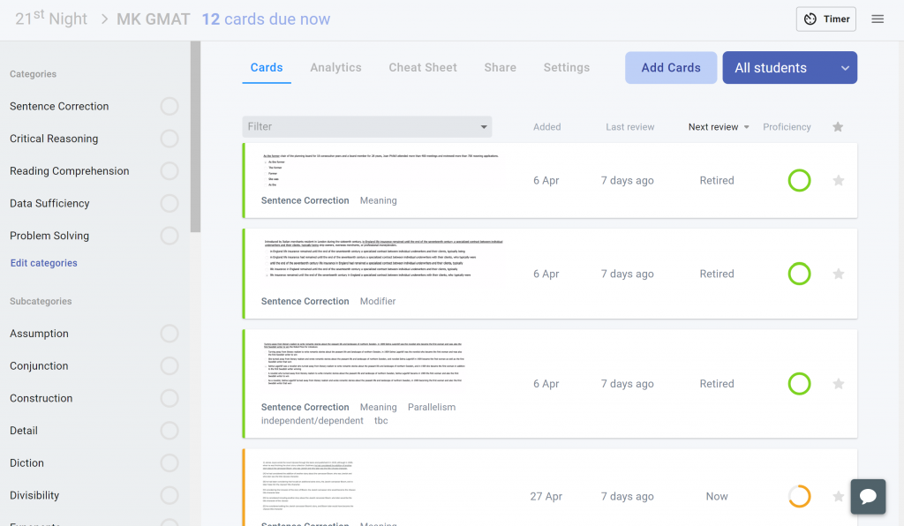
Task: Star the Sentence Correction Meaning card
Action: pos(839,180)
